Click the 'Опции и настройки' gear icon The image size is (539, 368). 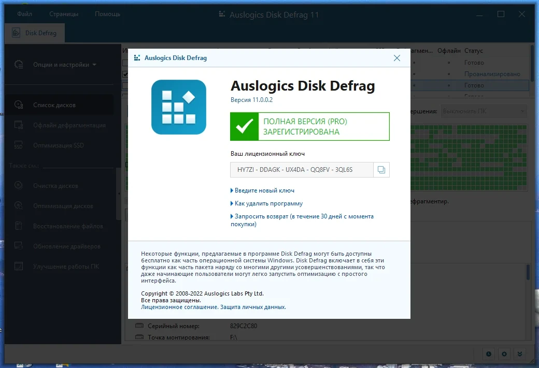pyautogui.click(x=19, y=65)
